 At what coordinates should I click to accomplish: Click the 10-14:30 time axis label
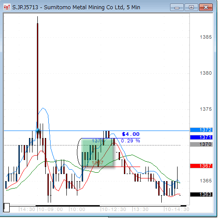coord(177,209)
